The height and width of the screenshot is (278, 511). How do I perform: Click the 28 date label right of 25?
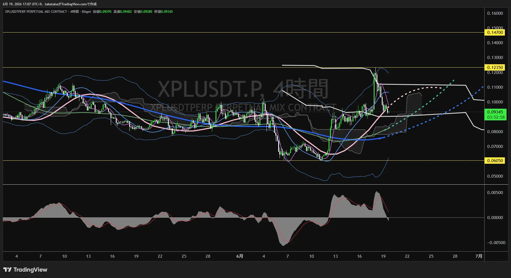click(455, 256)
